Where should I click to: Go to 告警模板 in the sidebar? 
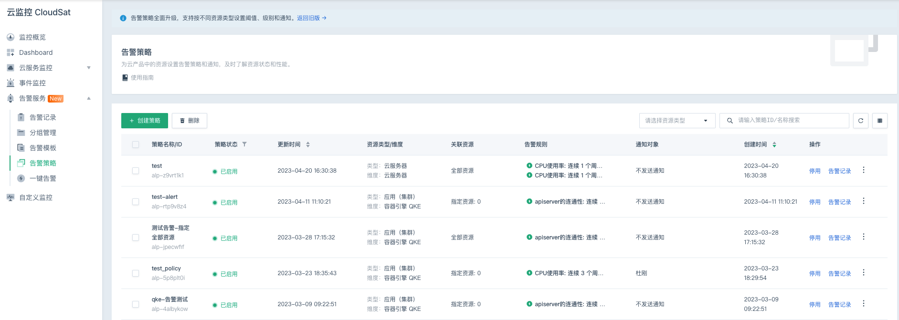(x=42, y=148)
